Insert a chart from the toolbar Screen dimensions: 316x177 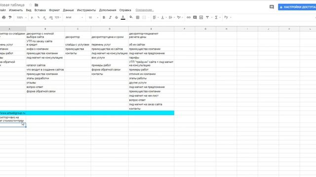click(201, 18)
